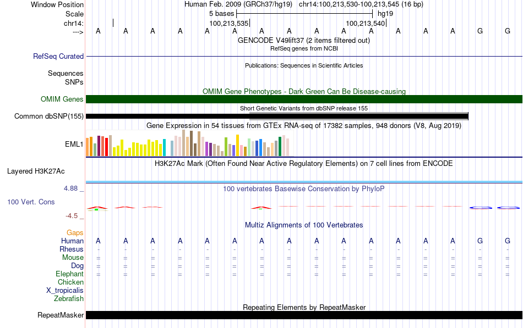Click the 100,213,535 ruler coordinate
523x328 pixels.
229,23
